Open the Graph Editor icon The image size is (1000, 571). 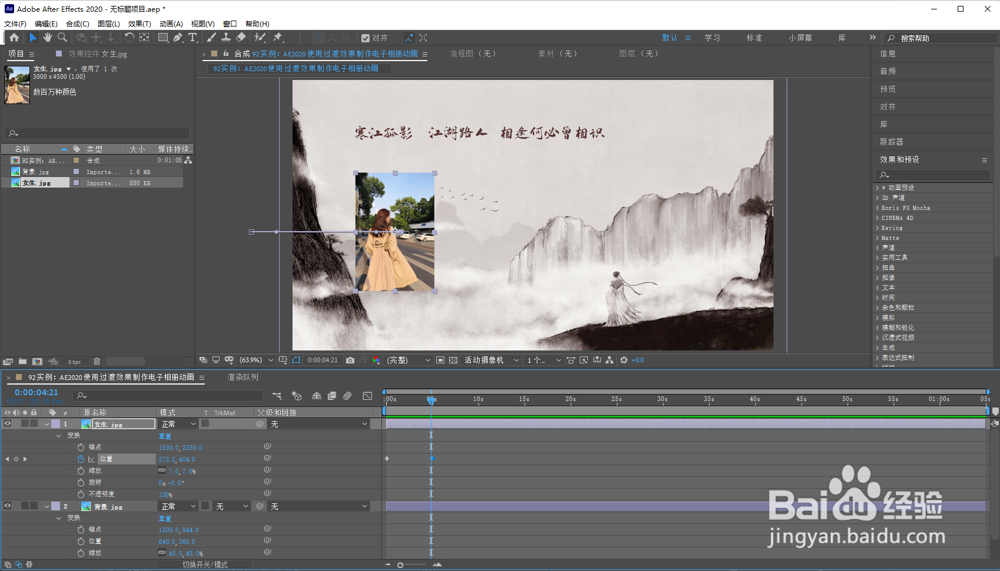point(367,396)
